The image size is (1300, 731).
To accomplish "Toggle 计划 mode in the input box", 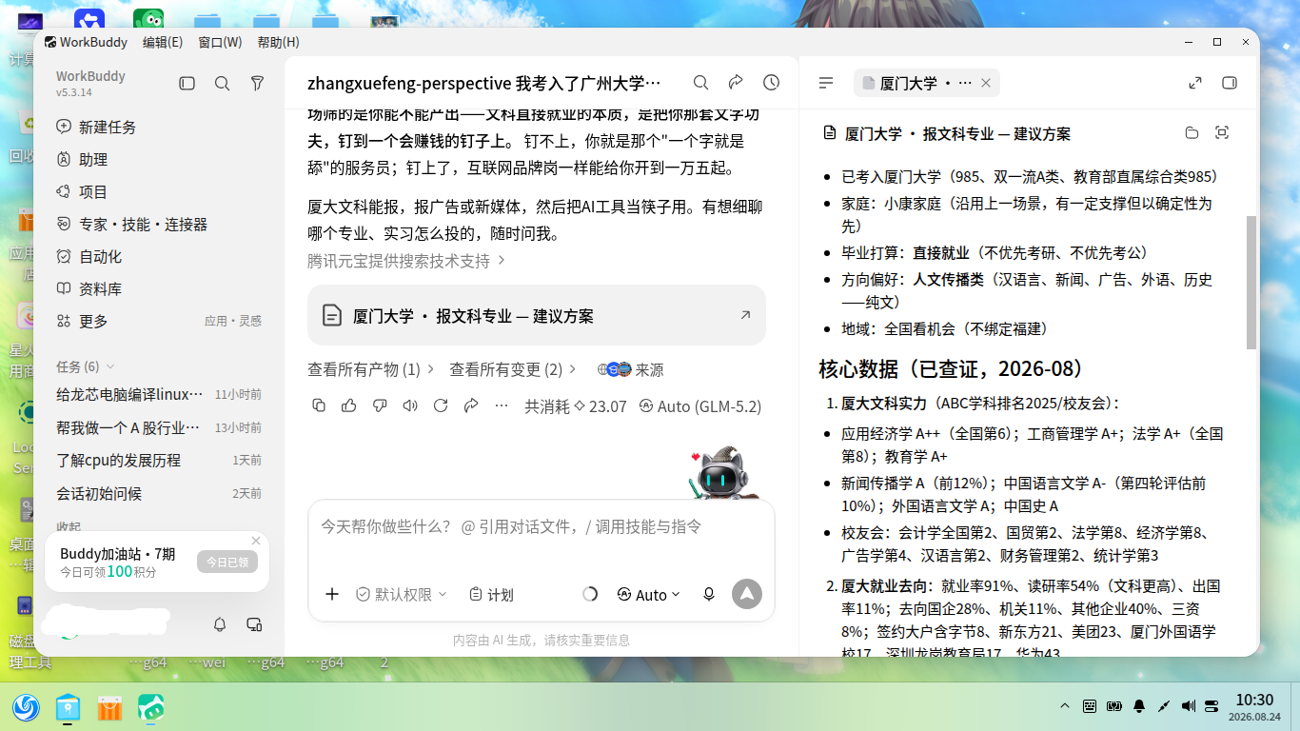I will pyautogui.click(x=491, y=594).
